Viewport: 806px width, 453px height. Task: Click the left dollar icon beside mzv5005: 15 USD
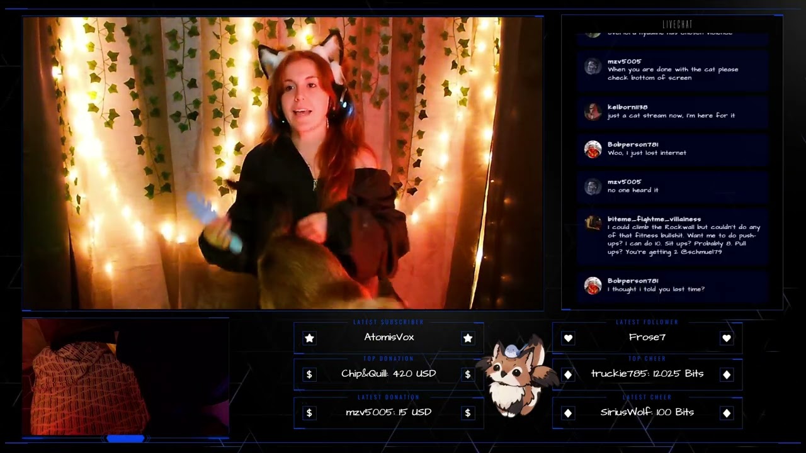309,413
